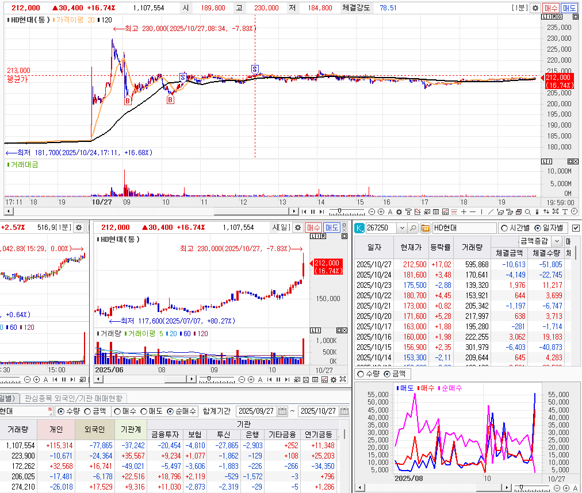This screenshot has width=582, height=493.
Task: Open chart environment gear in main toolbar
Action: click(399, 212)
